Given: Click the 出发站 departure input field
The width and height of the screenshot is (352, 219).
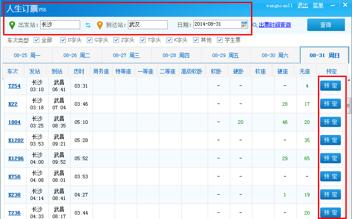Looking at the screenshot, I should point(60,25).
